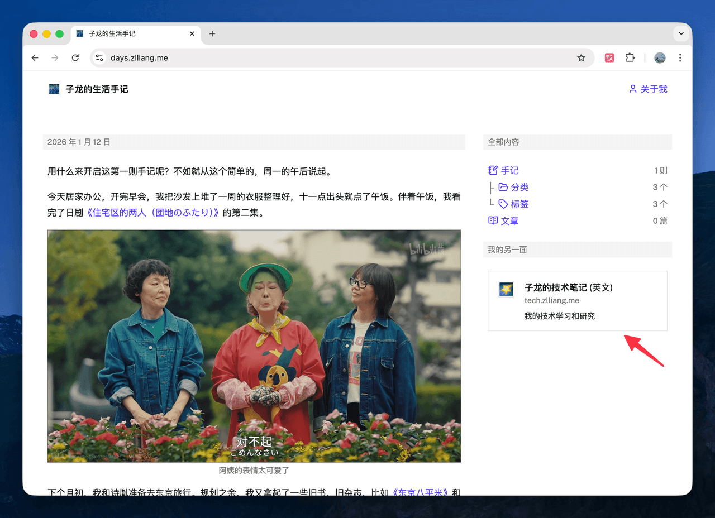The height and width of the screenshot is (518, 715).
Task: Click the red macOS close window button
Action: pyautogui.click(x=34, y=34)
